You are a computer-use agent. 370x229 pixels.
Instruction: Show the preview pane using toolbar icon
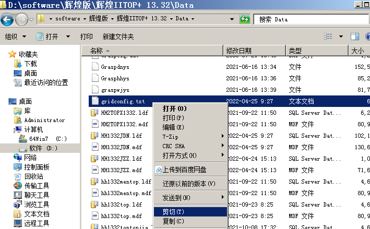[354, 37]
